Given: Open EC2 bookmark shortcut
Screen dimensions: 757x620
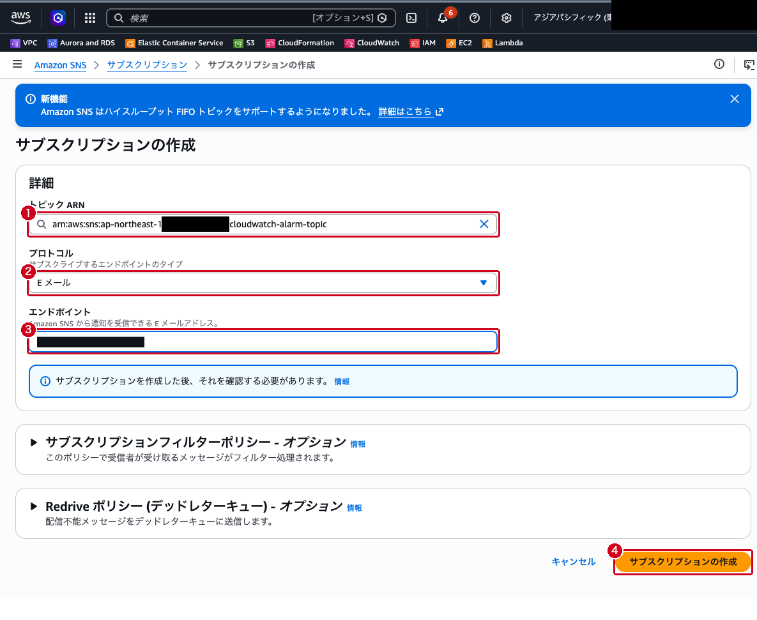Looking at the screenshot, I should pyautogui.click(x=459, y=43).
